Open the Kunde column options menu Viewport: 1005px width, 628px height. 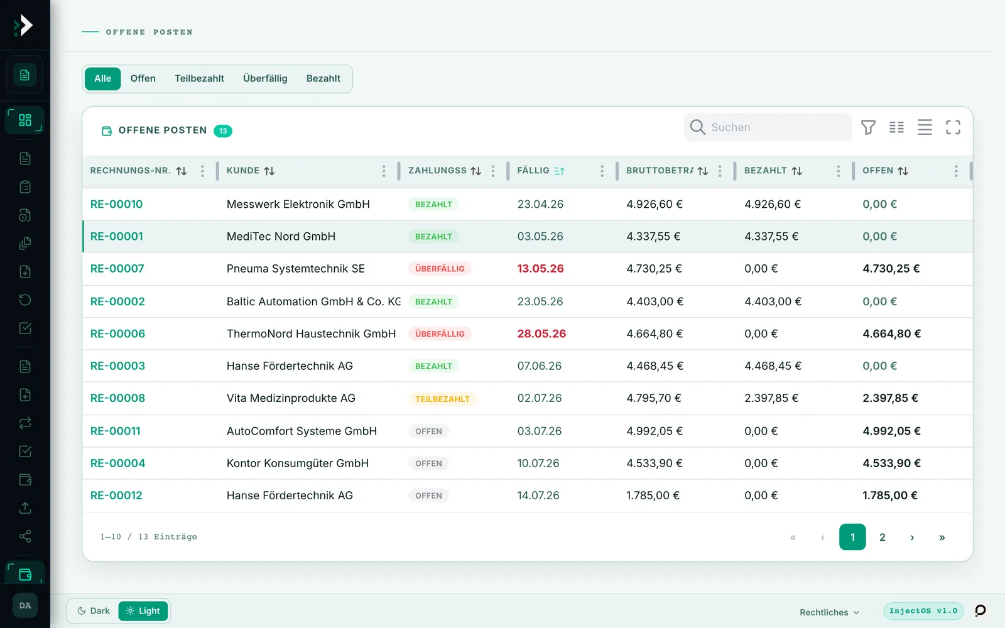[x=384, y=171]
